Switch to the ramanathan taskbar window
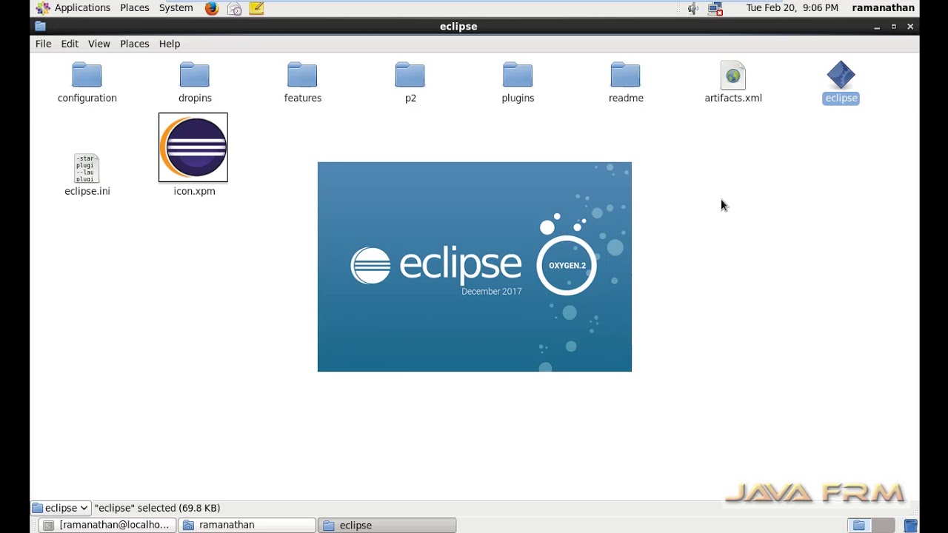 [x=247, y=525]
